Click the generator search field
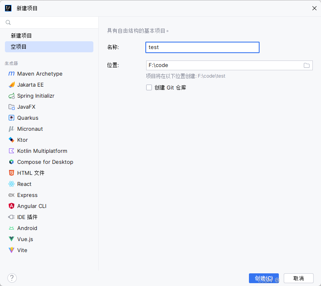Viewport: 321px width, 286px height. tap(49, 22)
